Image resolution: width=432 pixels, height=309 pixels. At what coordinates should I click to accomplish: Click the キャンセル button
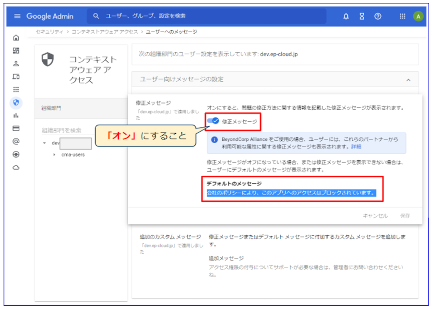pyautogui.click(x=375, y=216)
